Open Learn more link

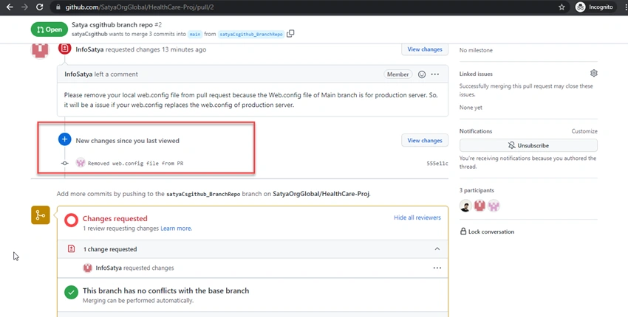[x=177, y=229]
